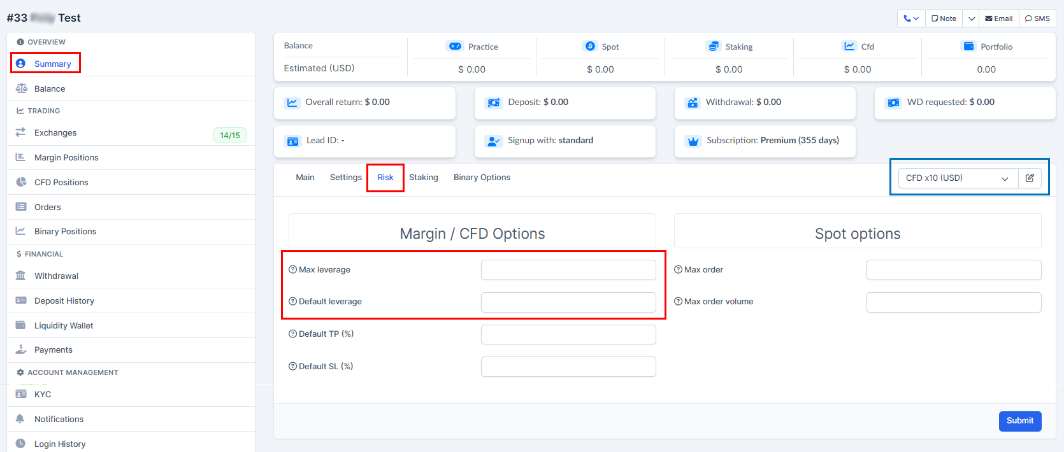
Task: Open the Binary Options tab
Action: point(482,178)
